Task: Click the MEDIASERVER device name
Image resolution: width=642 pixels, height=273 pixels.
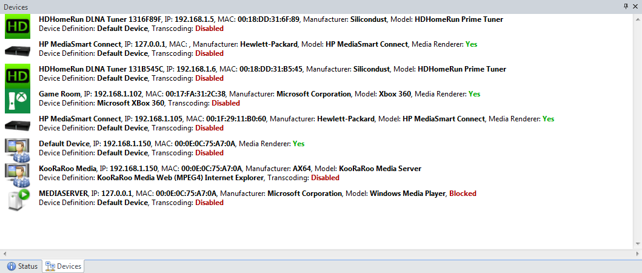Action: point(63,193)
